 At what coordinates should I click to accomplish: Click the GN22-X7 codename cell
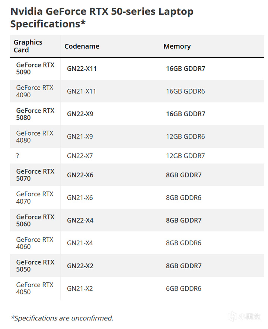[80, 156]
